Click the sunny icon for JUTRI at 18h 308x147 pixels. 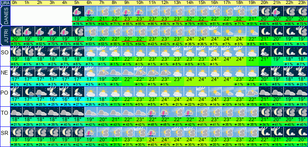239,31
